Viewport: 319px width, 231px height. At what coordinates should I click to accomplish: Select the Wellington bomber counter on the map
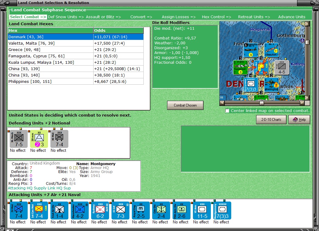[x=271, y=85]
